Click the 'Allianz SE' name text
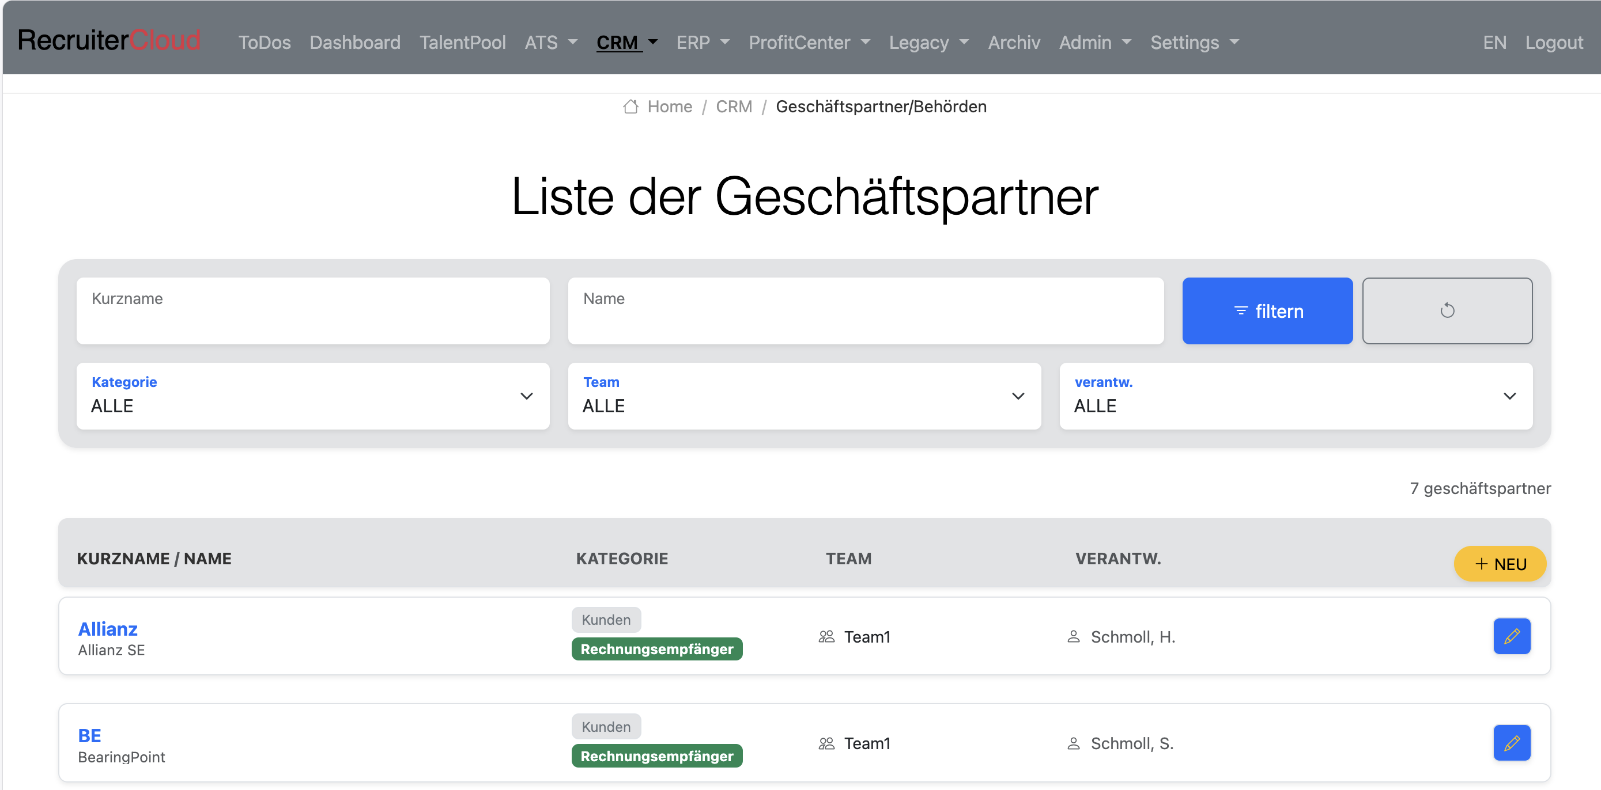 pyautogui.click(x=111, y=650)
